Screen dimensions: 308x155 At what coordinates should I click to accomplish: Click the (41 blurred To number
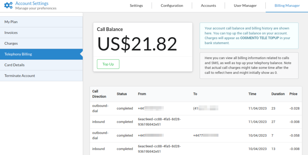point(206,108)
